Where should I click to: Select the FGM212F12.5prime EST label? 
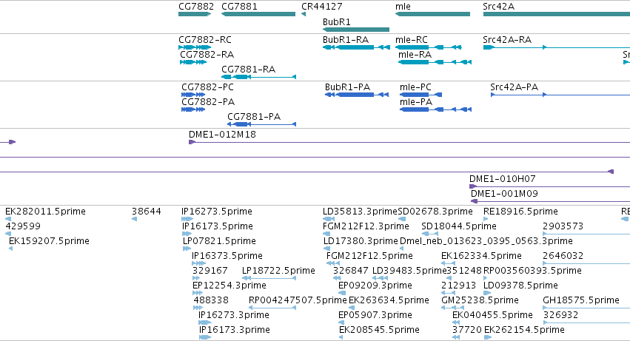(369, 256)
